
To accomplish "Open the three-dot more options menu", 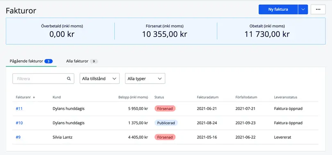I will tap(318, 9).
